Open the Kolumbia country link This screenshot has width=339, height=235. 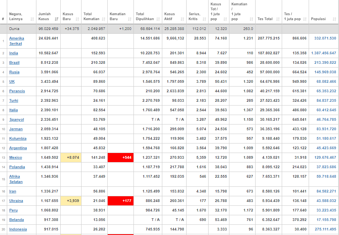click(x=18, y=139)
